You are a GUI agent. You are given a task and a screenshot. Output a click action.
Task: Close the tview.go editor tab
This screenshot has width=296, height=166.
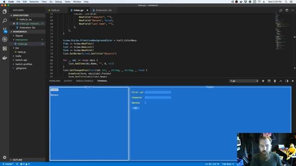pyautogui.click(x=87, y=10)
